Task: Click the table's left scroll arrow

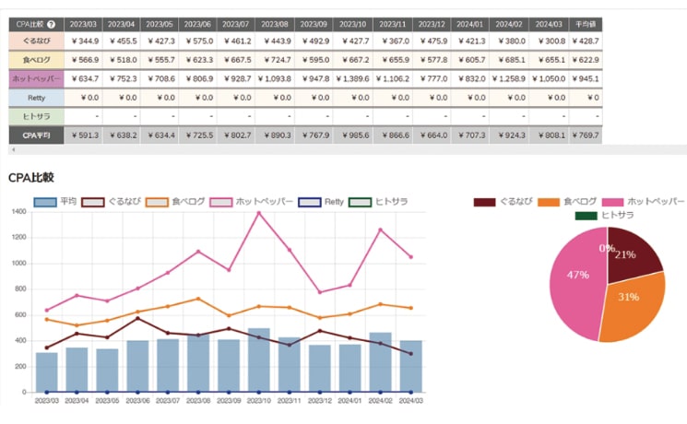Action: 13,148
